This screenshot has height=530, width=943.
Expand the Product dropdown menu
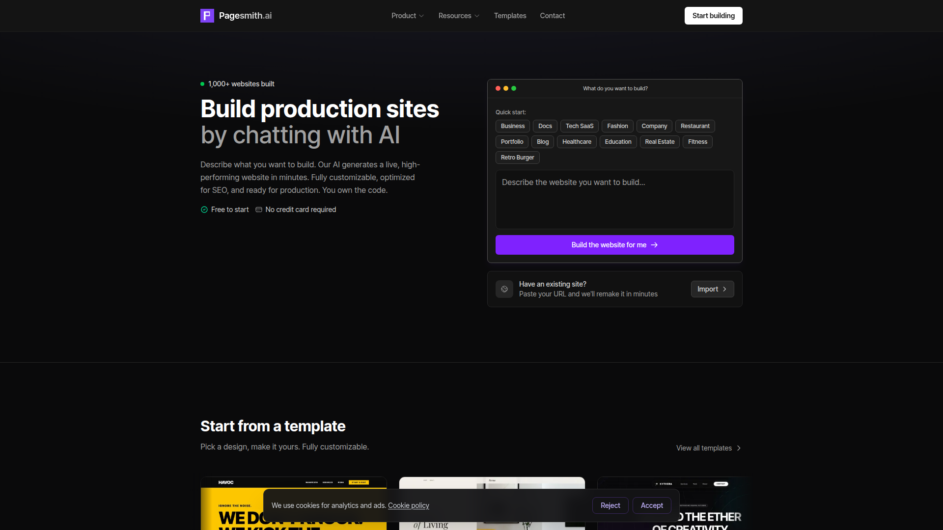407,16
